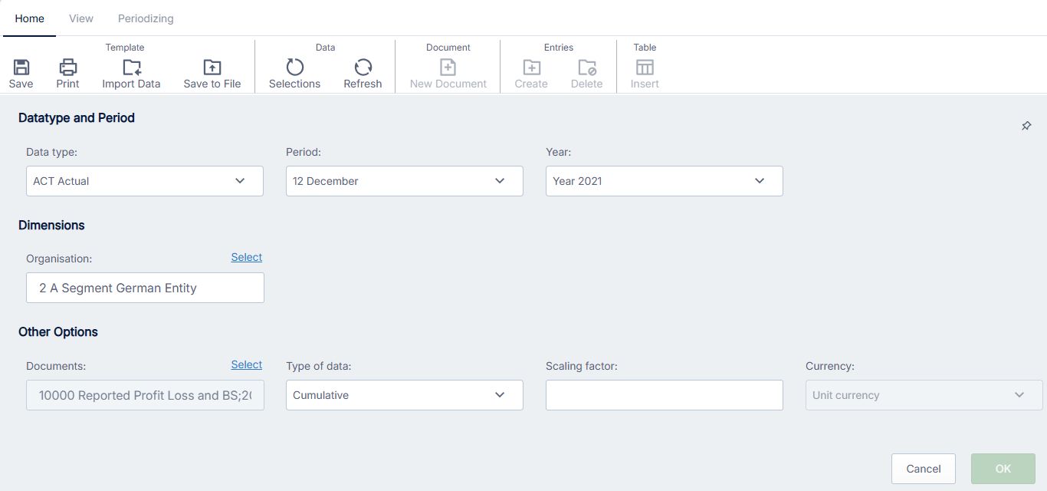Viewport: 1047px width, 491px height.
Task: Click the Cancel button
Action: 924,469
